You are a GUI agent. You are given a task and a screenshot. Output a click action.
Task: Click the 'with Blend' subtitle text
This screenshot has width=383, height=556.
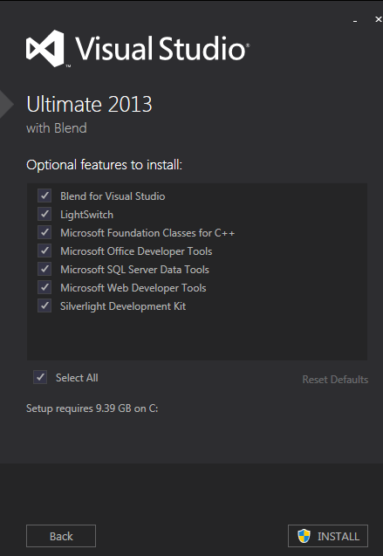click(57, 128)
